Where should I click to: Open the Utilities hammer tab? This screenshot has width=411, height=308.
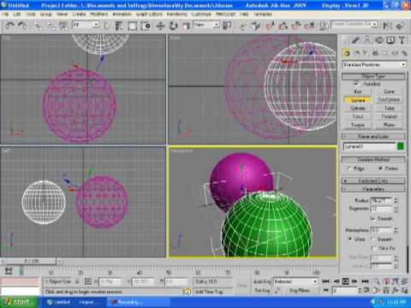(402, 40)
